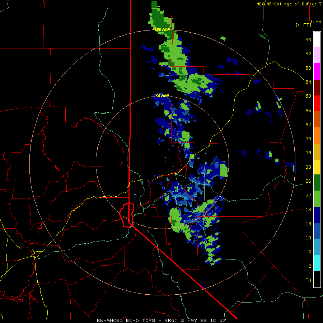The width and height of the screenshot is (323, 323).
Task: Click the legend value '50'
Action: pos(308,96)
